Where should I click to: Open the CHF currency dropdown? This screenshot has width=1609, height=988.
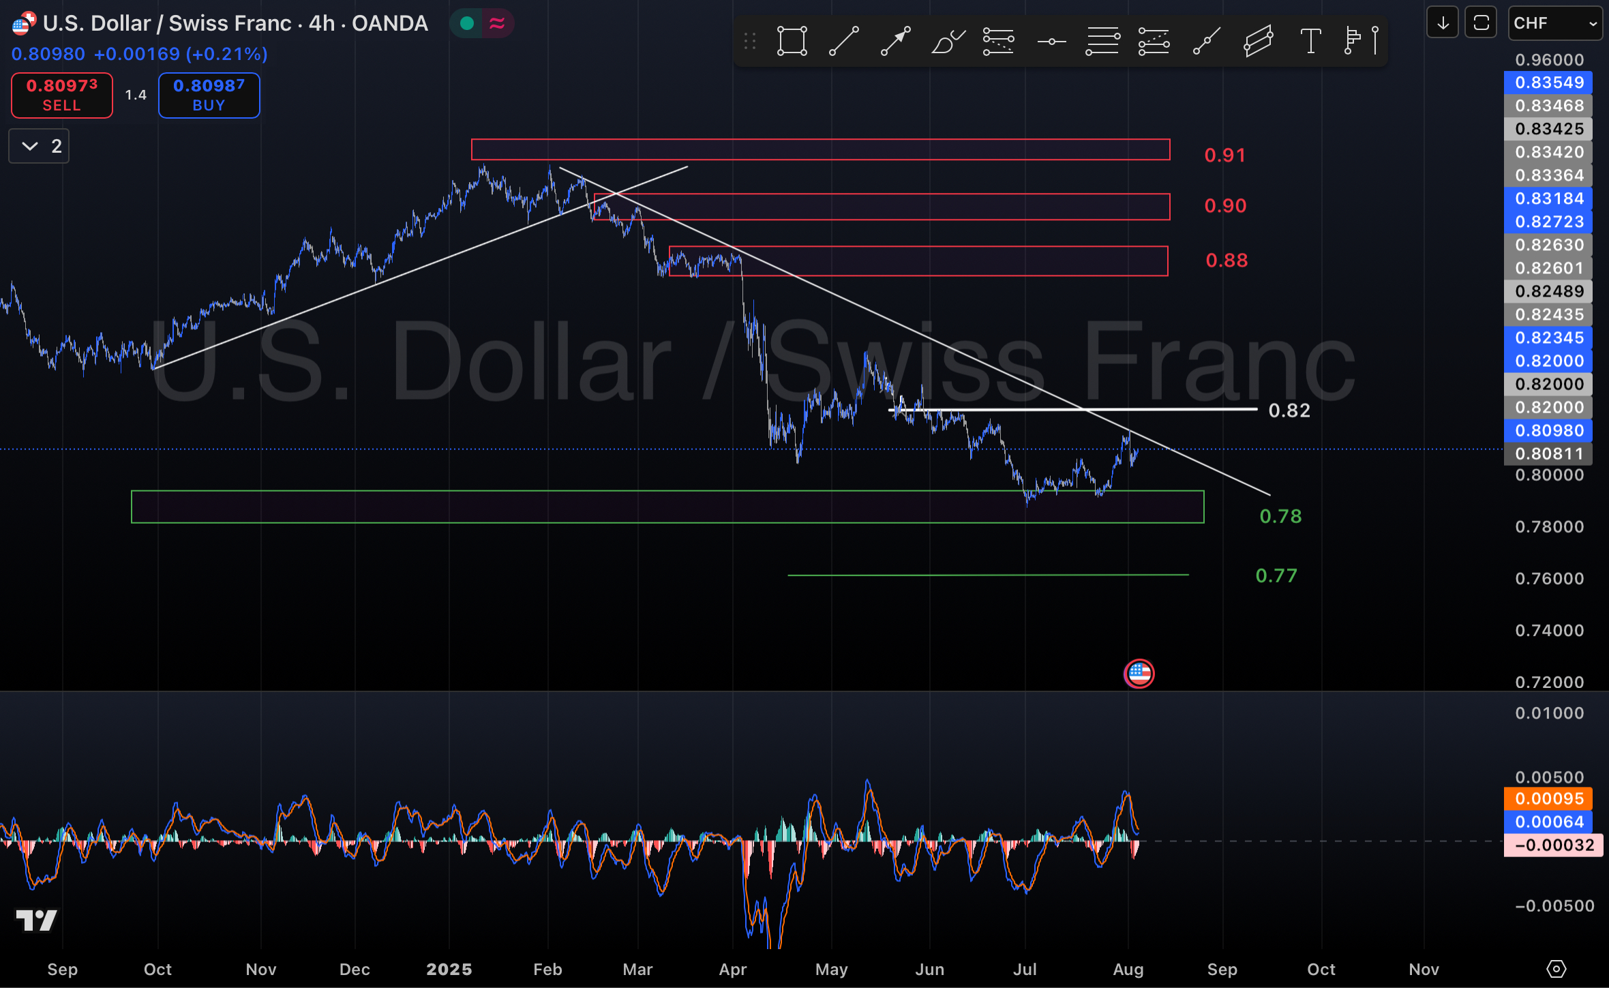point(1554,23)
